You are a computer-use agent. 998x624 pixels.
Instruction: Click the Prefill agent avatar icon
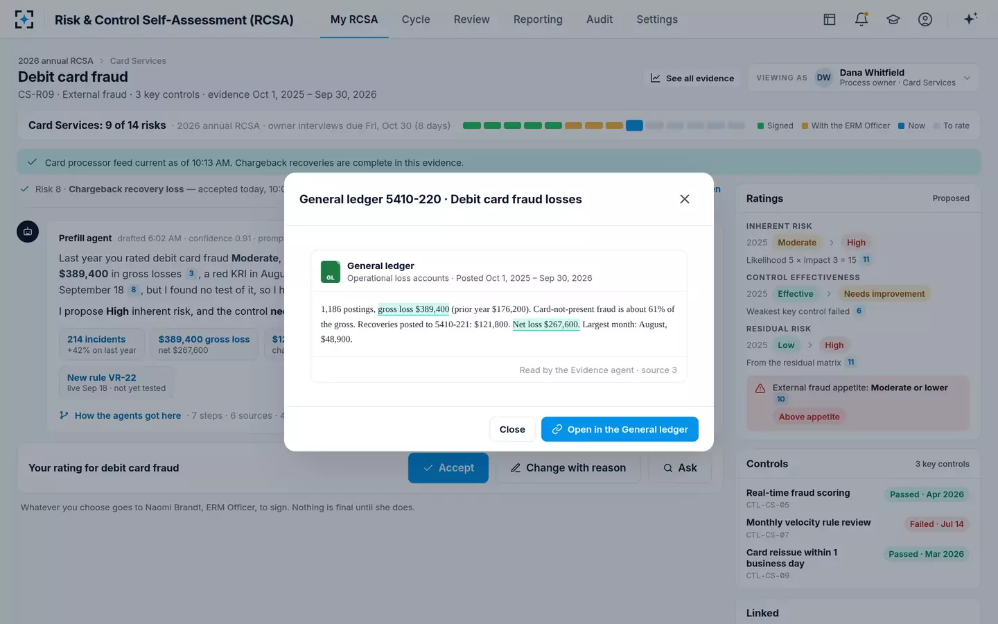[28, 232]
